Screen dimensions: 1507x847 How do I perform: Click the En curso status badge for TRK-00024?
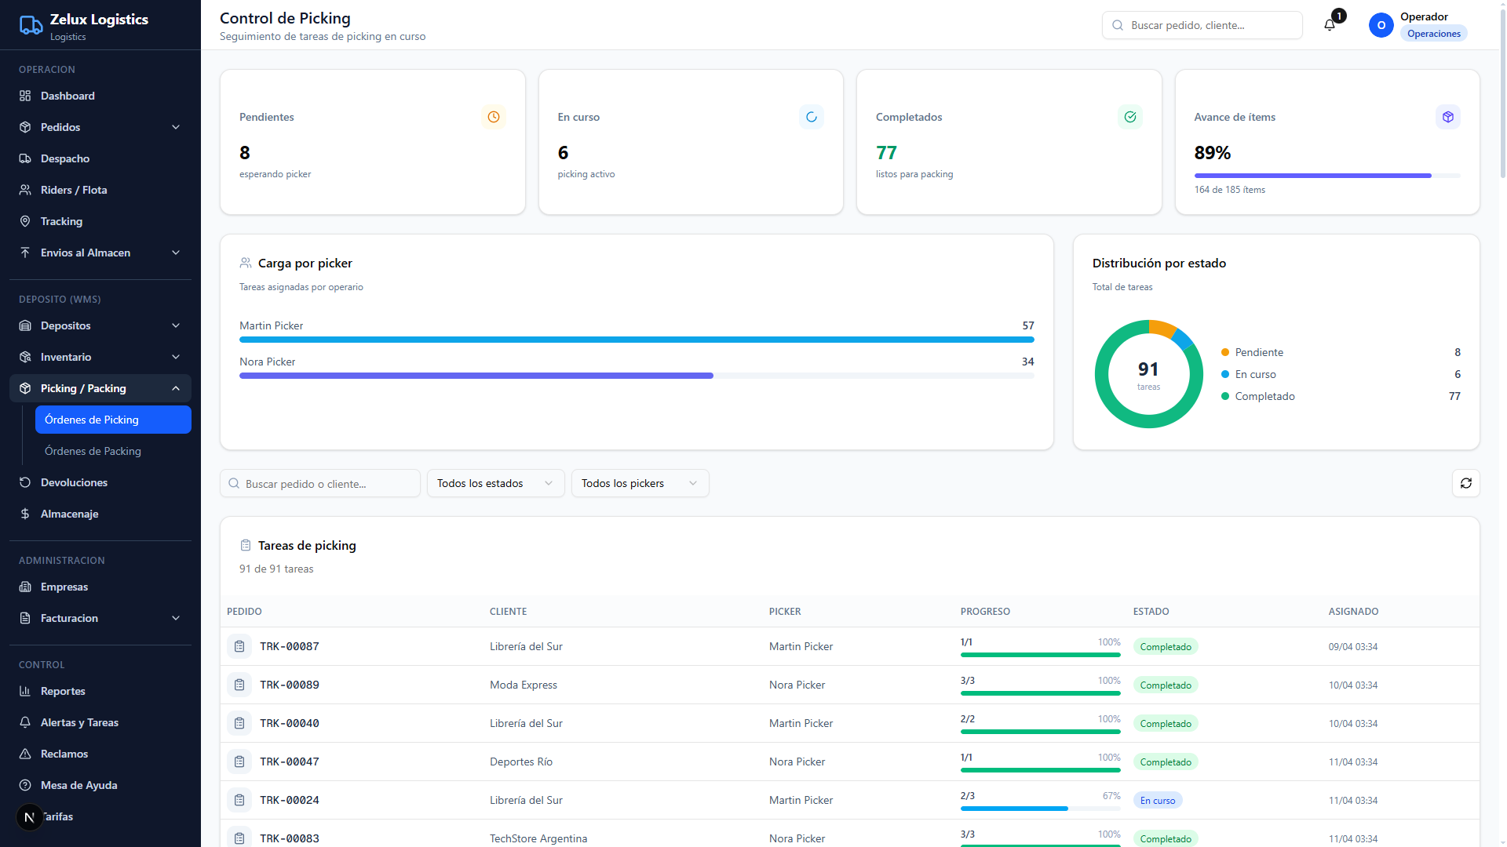(1158, 800)
